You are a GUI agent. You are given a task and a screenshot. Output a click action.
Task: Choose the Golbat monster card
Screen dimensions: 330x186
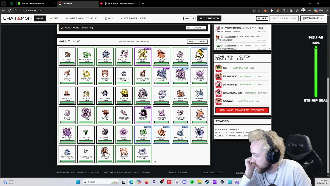(199, 134)
